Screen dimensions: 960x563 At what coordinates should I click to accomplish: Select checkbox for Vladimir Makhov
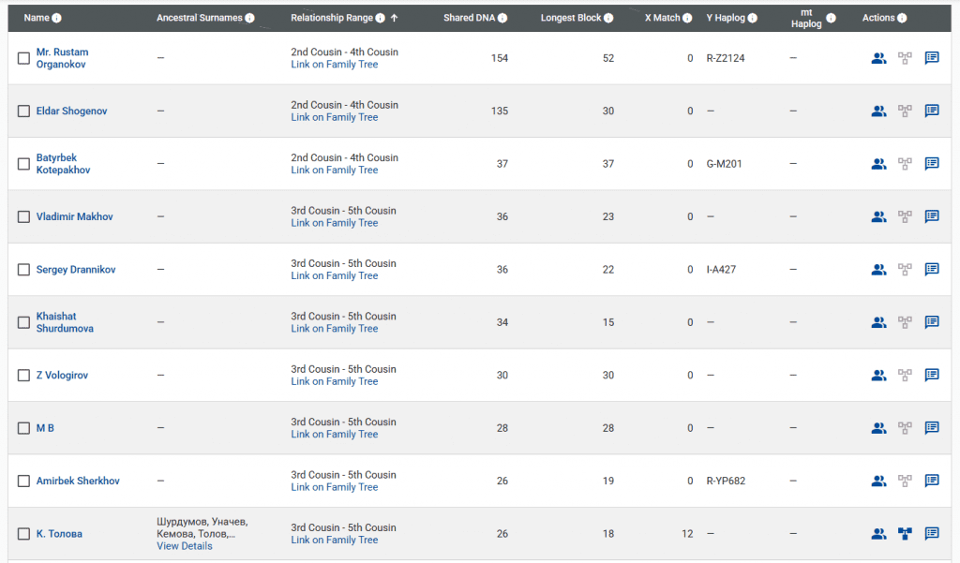(x=24, y=217)
